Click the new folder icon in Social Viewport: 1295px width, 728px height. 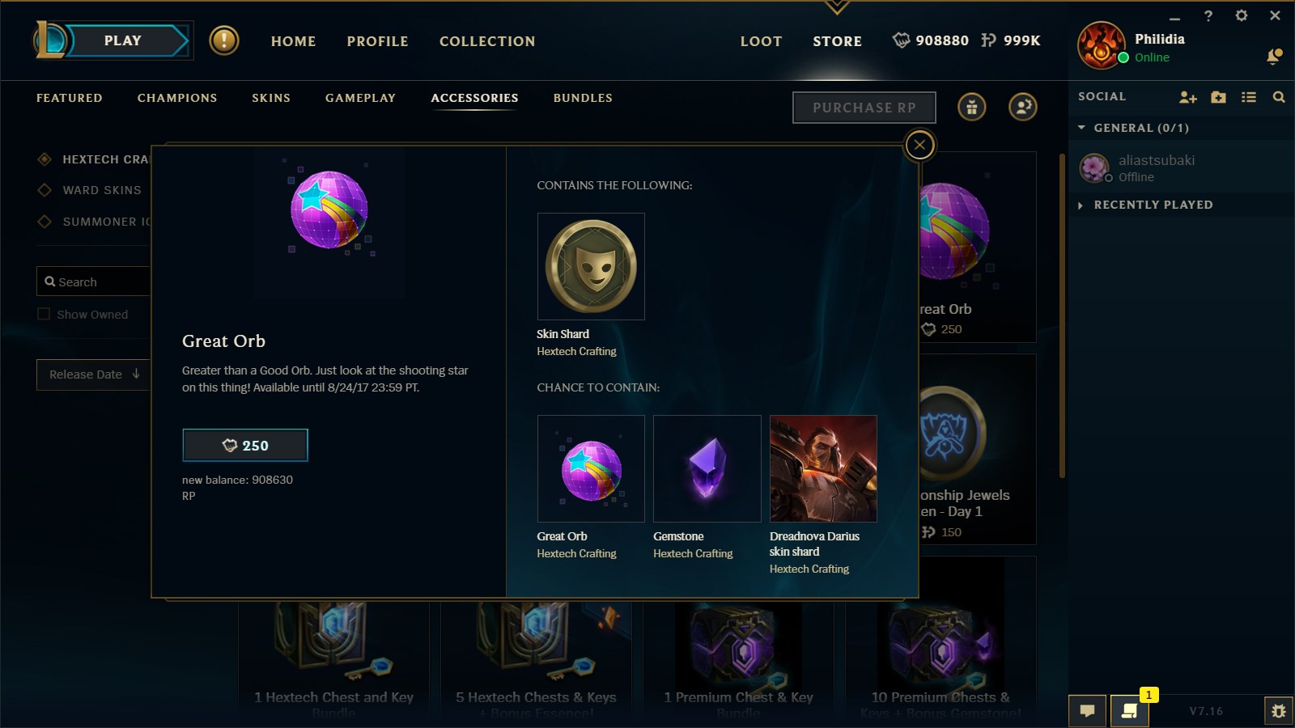pyautogui.click(x=1218, y=97)
